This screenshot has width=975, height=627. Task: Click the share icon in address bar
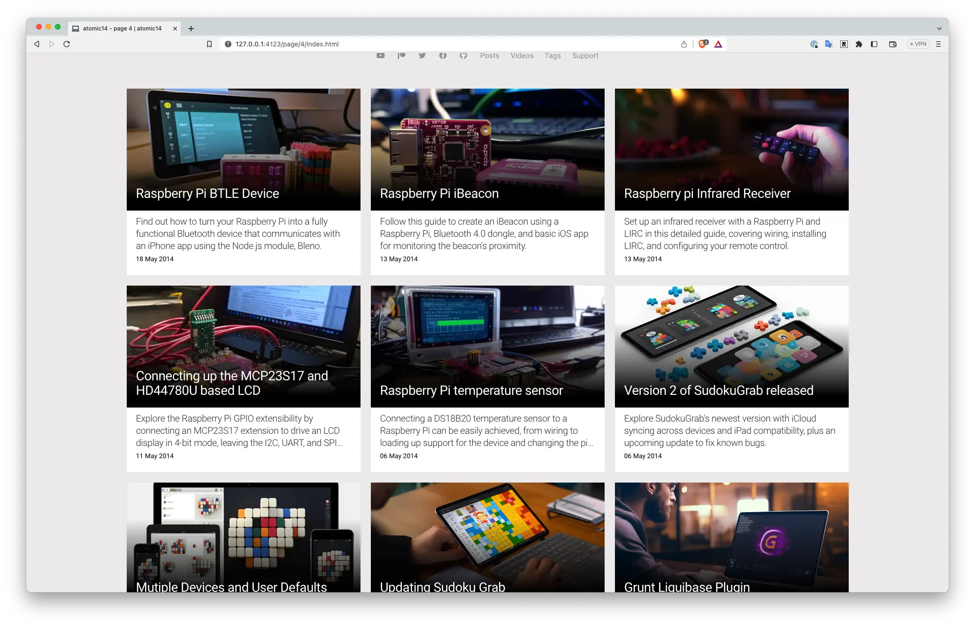pyautogui.click(x=684, y=44)
